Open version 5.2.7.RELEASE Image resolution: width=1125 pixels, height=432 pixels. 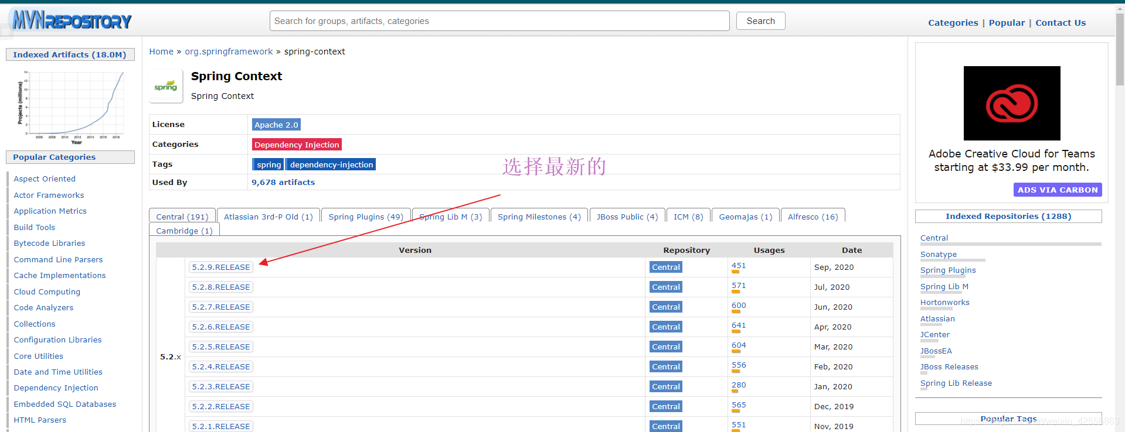tap(221, 307)
